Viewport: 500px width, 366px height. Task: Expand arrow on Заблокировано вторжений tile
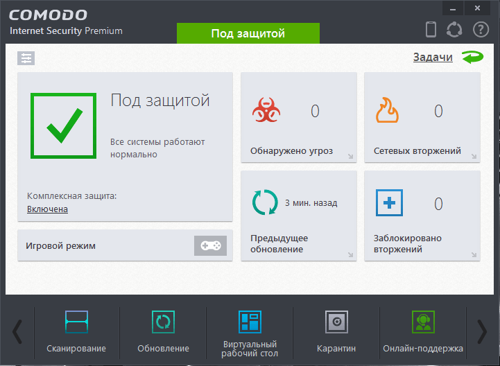pos(474,254)
